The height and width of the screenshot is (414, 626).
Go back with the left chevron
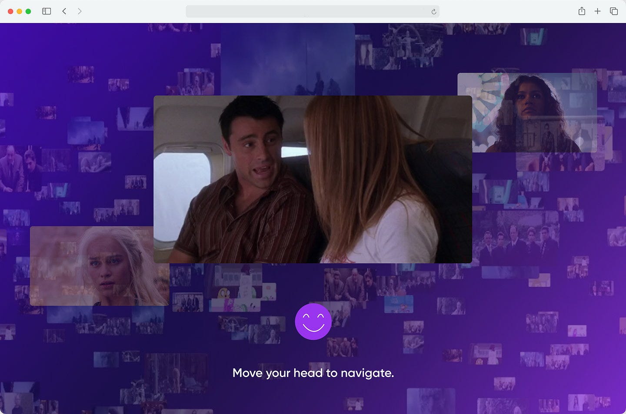(x=64, y=11)
